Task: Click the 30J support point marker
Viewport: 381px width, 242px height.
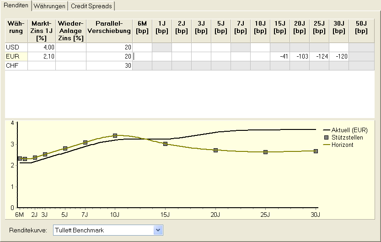Action: click(x=316, y=151)
